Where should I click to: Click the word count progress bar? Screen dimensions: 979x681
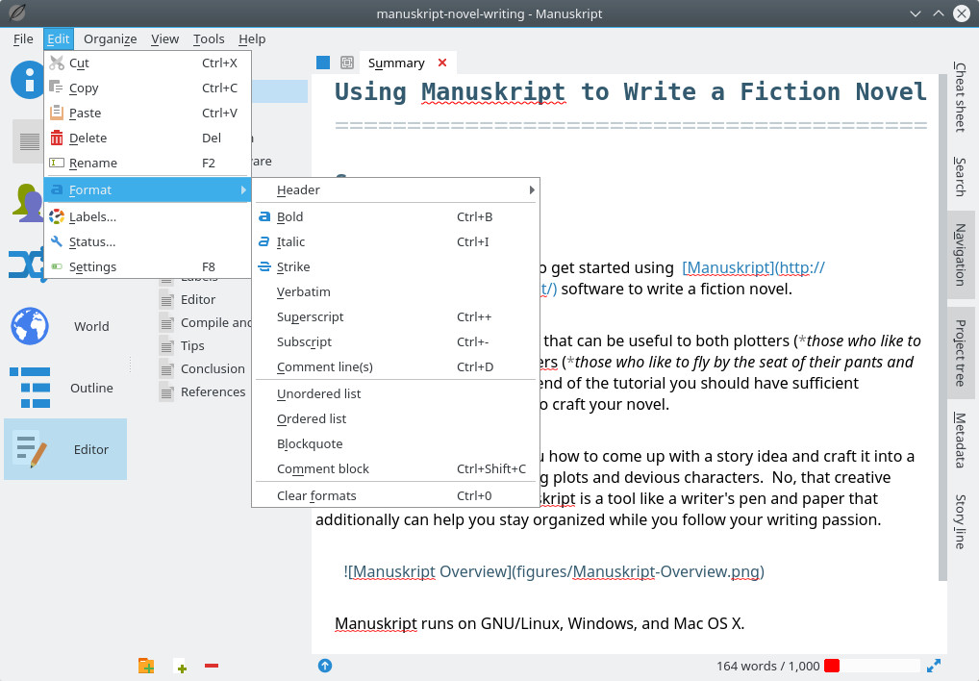click(871, 666)
